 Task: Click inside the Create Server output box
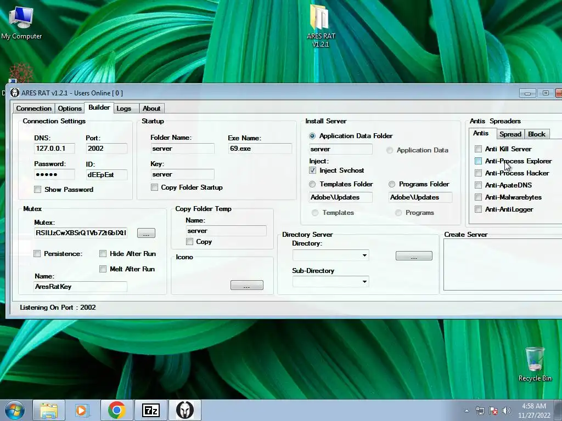(503, 264)
